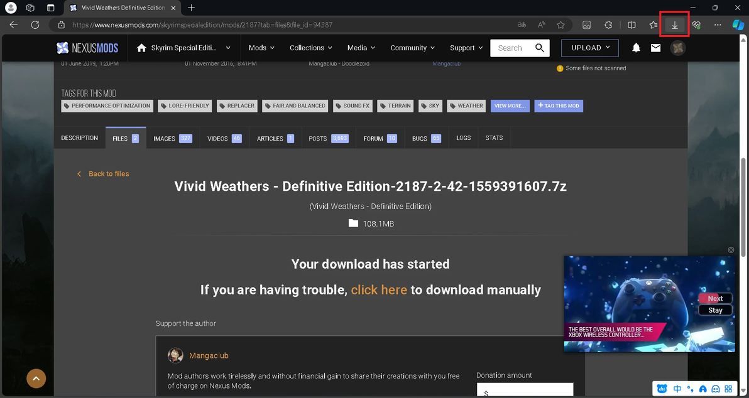The width and height of the screenshot is (749, 398).
Task: Reload the page with the refresh icon
Action: [35, 25]
